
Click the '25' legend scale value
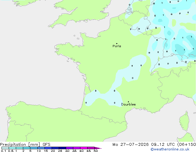[x=60, y=151]
